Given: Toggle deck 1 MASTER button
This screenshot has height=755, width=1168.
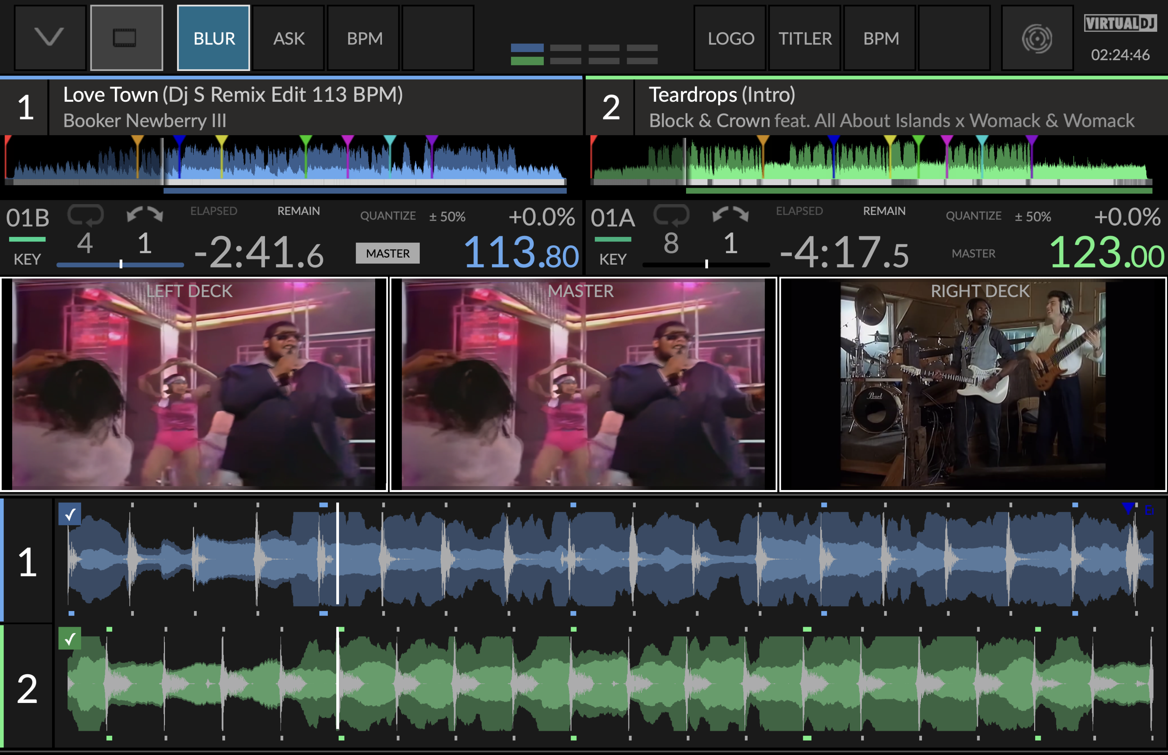Looking at the screenshot, I should tap(388, 253).
